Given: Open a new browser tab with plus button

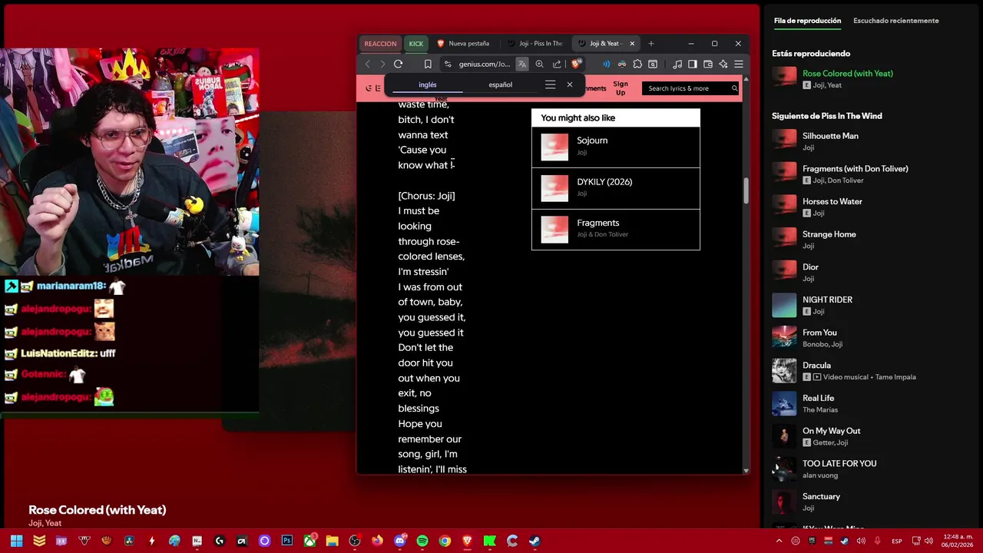Looking at the screenshot, I should pyautogui.click(x=651, y=44).
